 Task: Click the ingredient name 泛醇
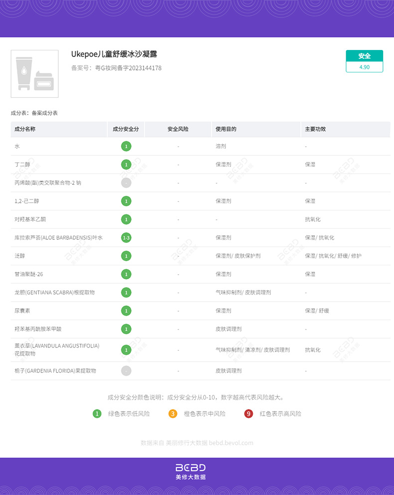point(19,256)
